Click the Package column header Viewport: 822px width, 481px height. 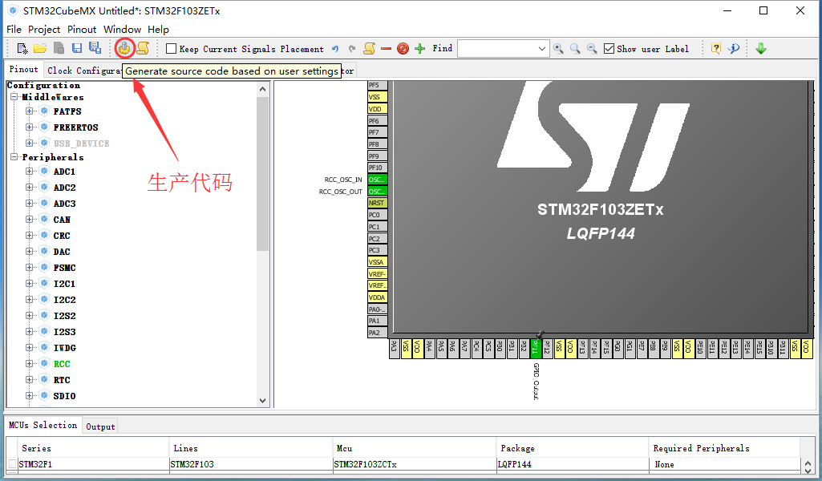572,448
